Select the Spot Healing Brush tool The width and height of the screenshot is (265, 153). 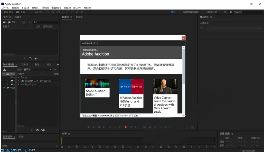coord(82,12)
